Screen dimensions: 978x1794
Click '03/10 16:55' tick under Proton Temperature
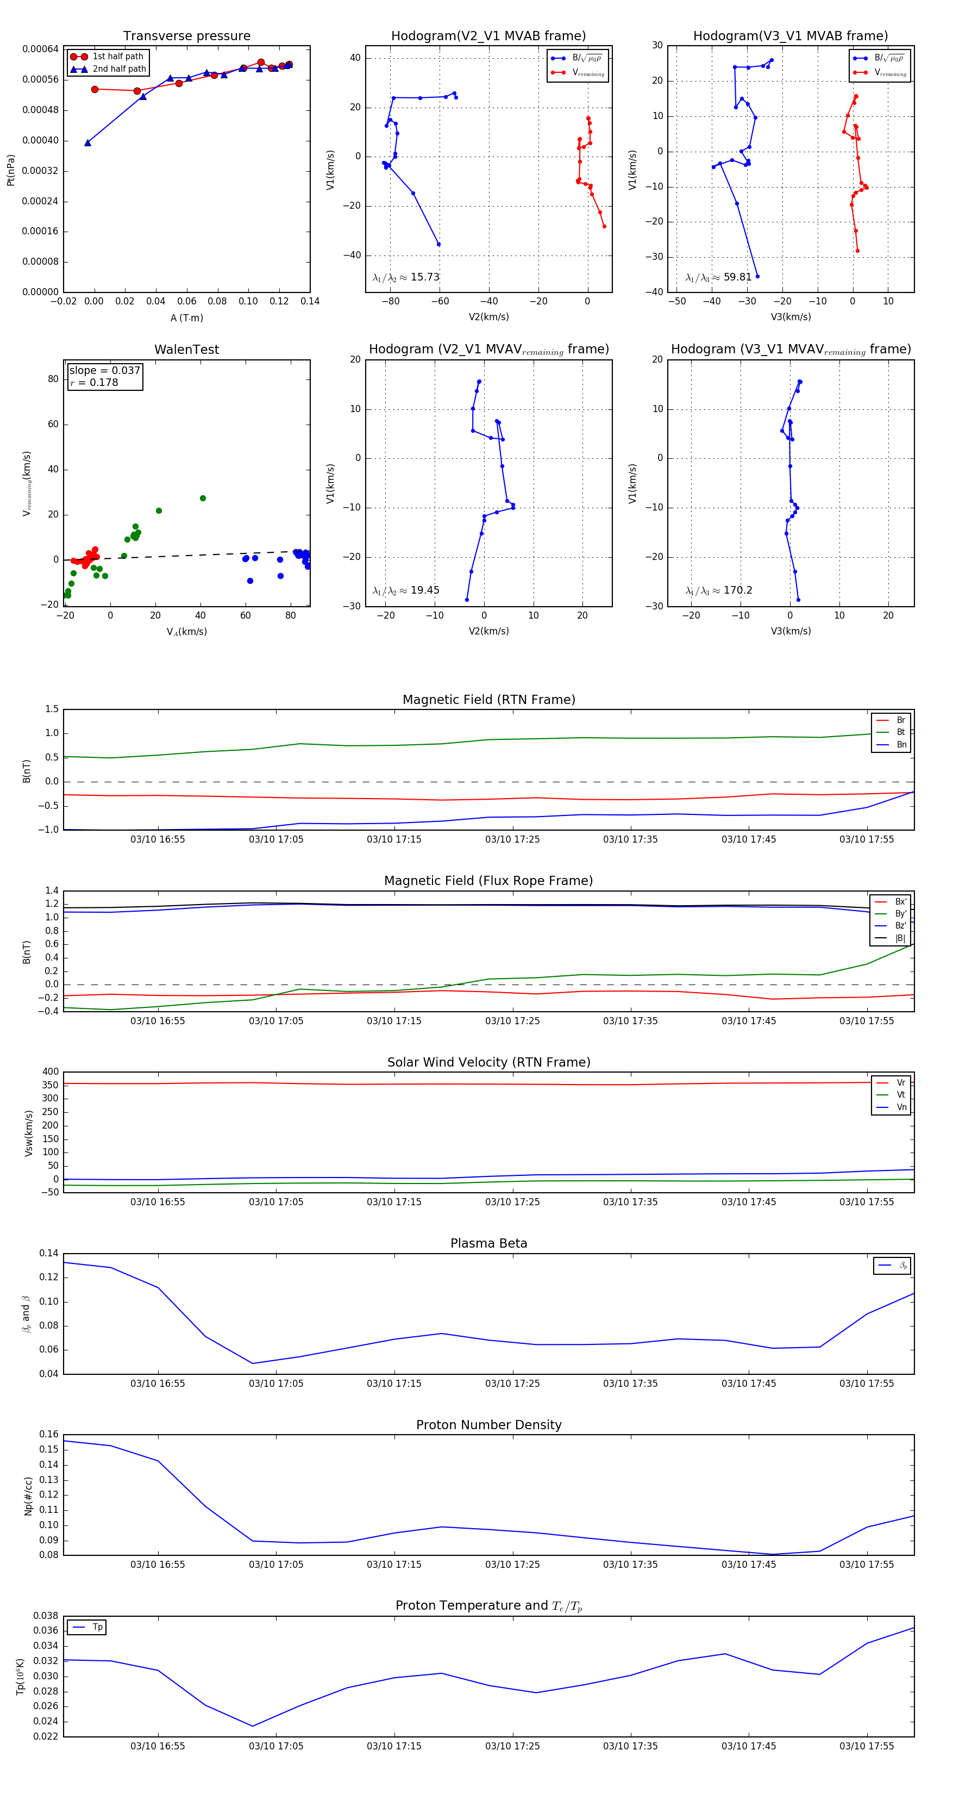tap(158, 1746)
